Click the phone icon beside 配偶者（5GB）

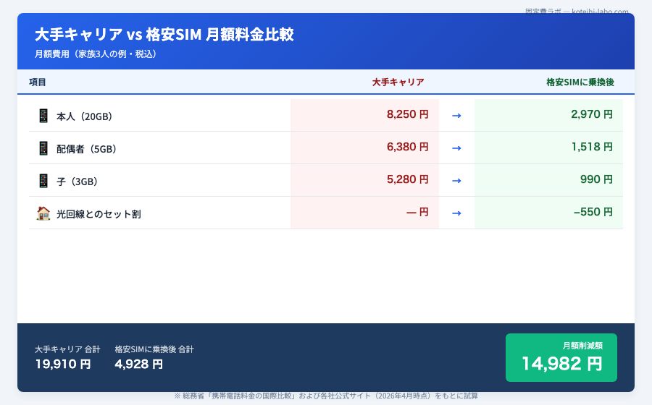43,148
